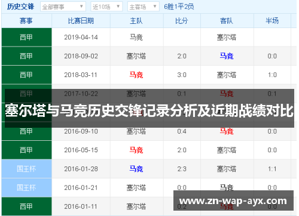The image size is (299, 216).
Task: Click the 客队 column header
Action: coord(227,21)
